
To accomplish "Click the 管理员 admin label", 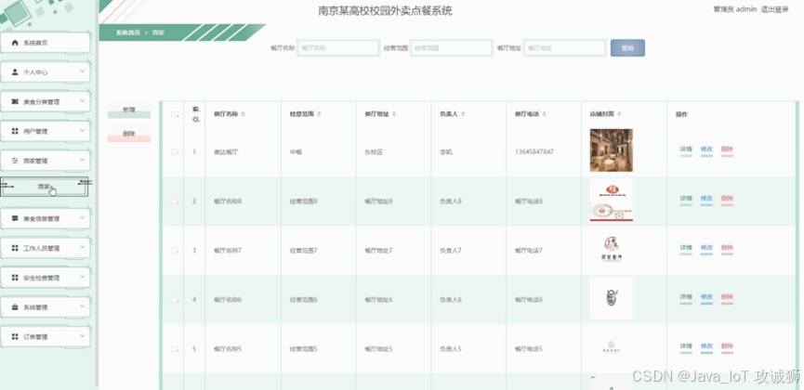I will 735,9.
